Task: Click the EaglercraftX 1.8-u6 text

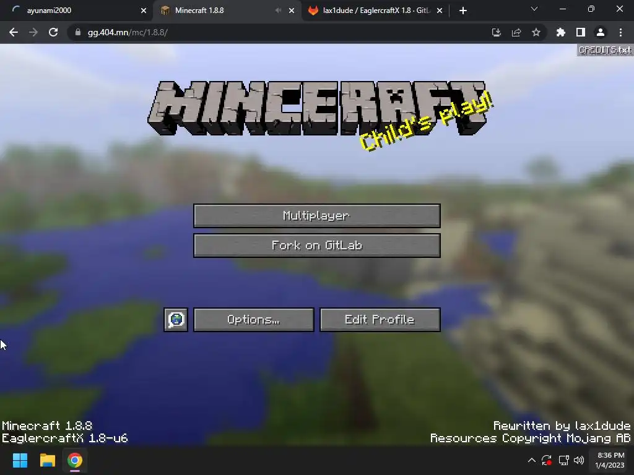Action: (x=64, y=439)
